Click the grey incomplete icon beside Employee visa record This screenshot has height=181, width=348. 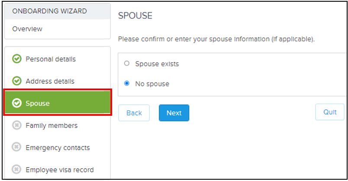(16, 169)
